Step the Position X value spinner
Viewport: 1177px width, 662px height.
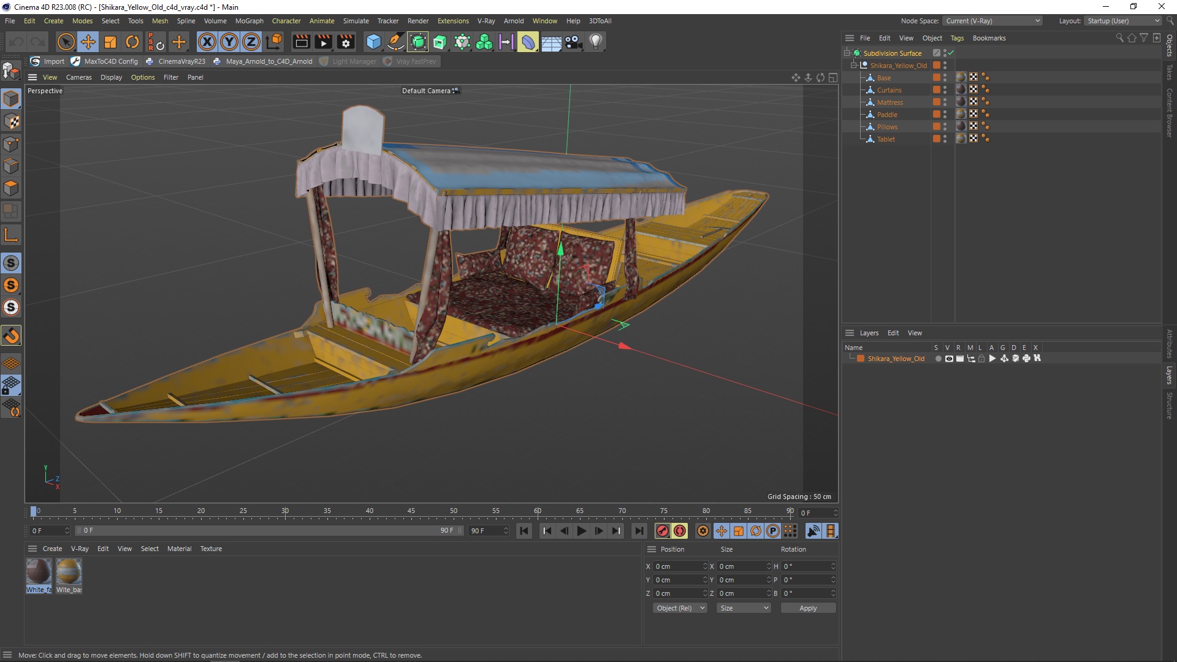pos(705,566)
